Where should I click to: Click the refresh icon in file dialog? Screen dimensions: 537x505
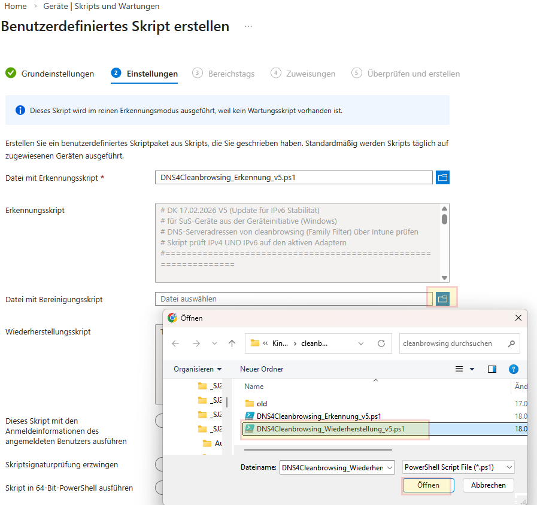(x=381, y=343)
